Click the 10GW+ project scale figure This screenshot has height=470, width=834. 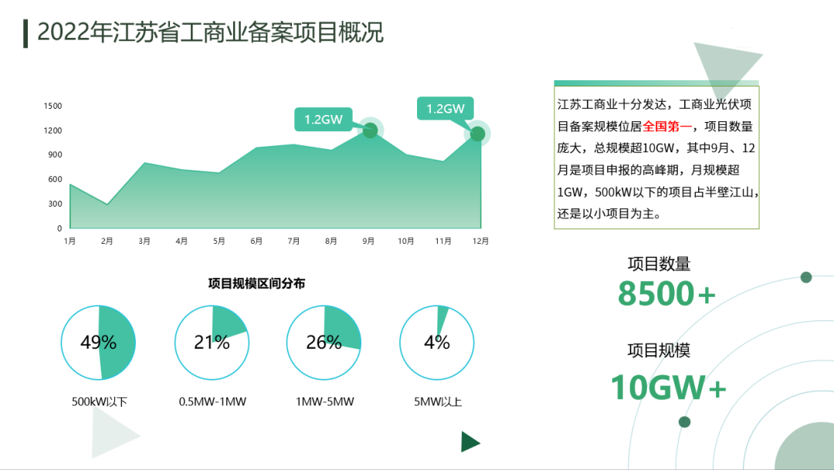click(x=668, y=387)
